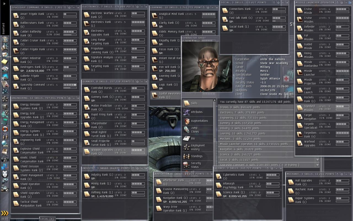Expand the Drones skill group row
353x221 pixels.
coord(255,107)
